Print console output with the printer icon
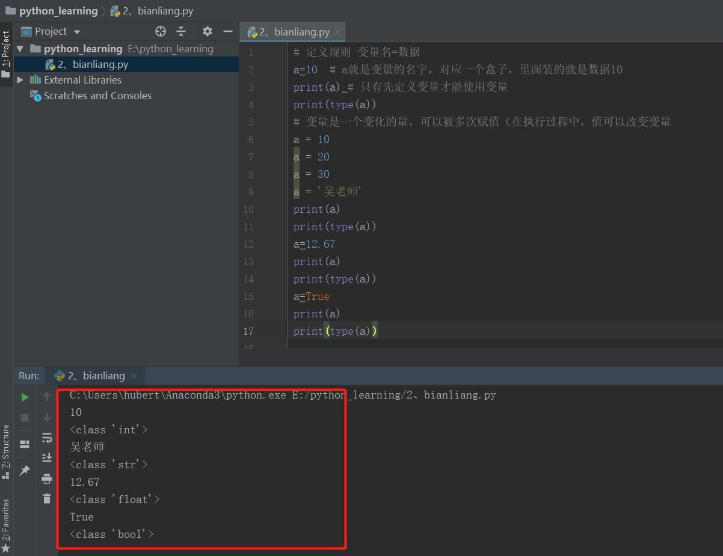723x556 pixels. 47,478
